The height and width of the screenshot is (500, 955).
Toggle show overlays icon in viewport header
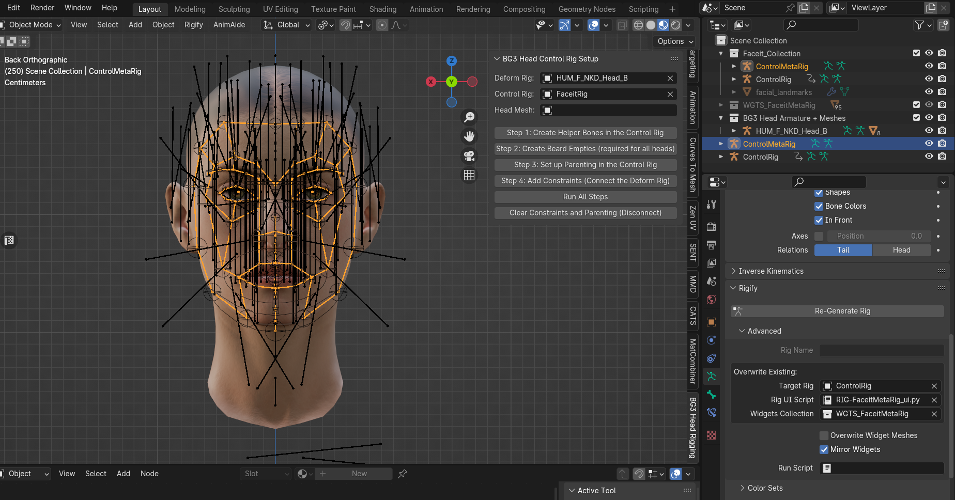coord(594,25)
